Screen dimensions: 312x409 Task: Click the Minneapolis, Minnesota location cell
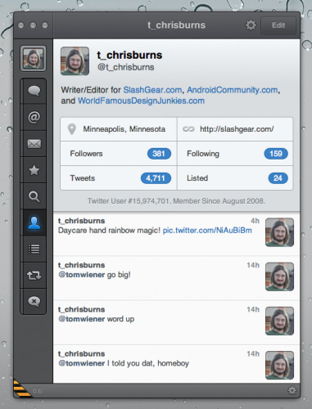119,129
